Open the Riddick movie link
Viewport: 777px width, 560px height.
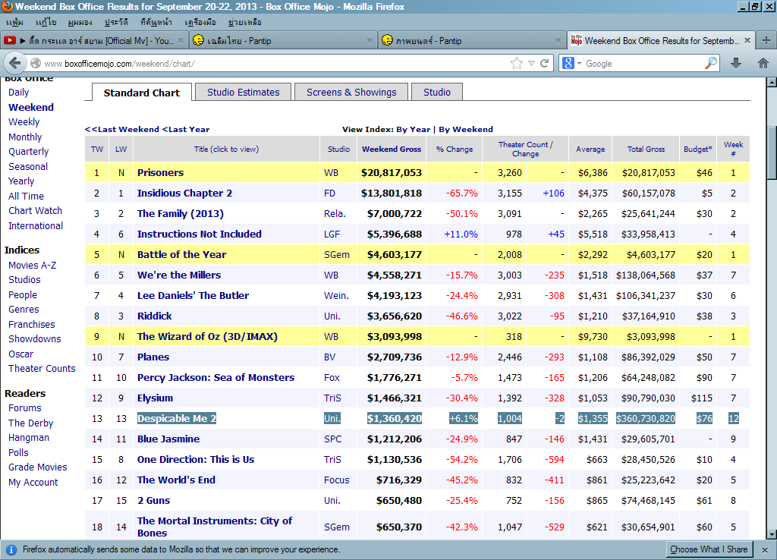[155, 316]
